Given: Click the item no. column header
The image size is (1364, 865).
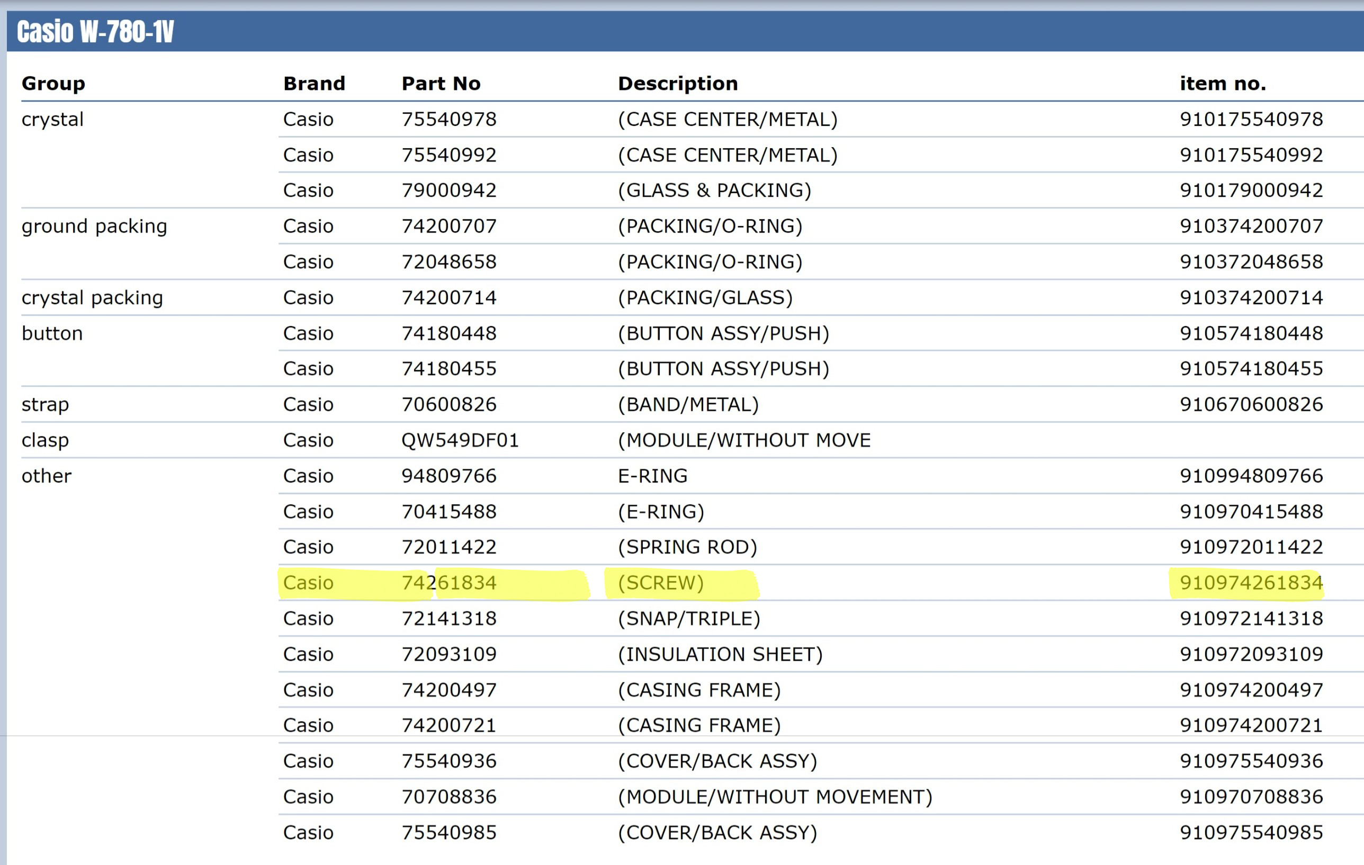Looking at the screenshot, I should tap(1223, 84).
